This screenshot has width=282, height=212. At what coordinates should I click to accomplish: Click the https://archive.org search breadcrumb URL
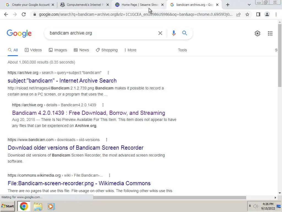(55, 73)
